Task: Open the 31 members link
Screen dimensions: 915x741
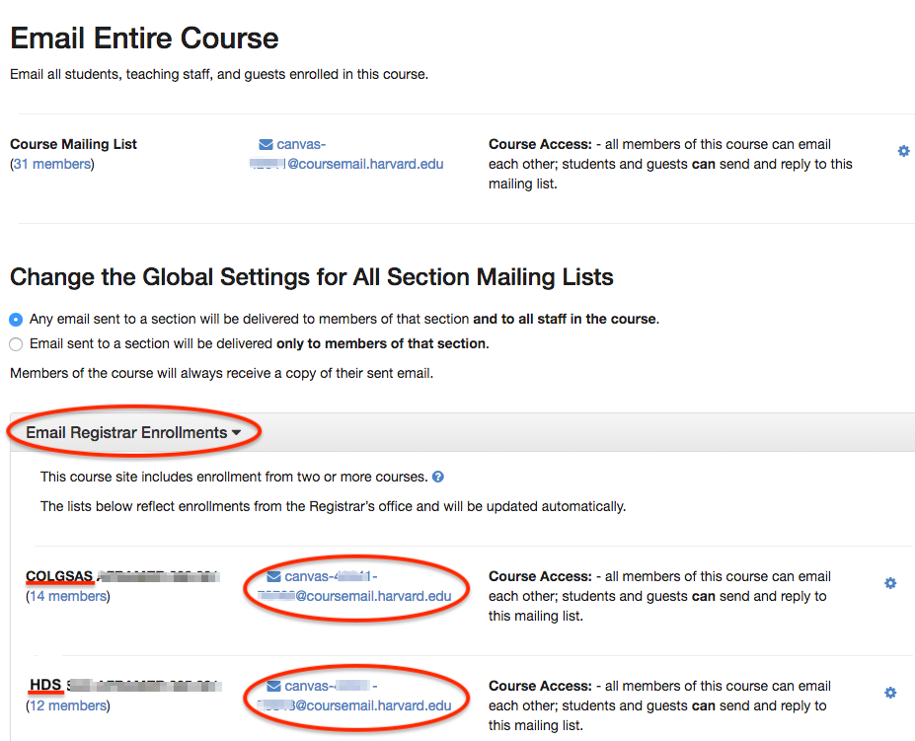Action: (x=52, y=164)
